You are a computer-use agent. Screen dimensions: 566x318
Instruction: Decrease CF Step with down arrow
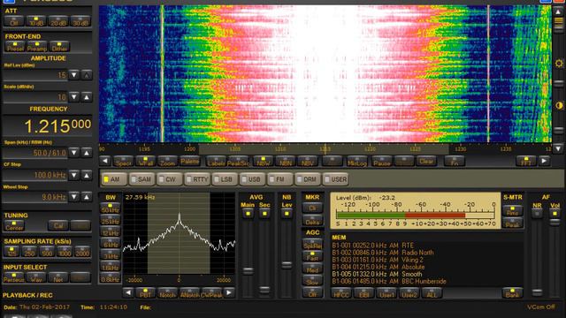click(x=74, y=175)
